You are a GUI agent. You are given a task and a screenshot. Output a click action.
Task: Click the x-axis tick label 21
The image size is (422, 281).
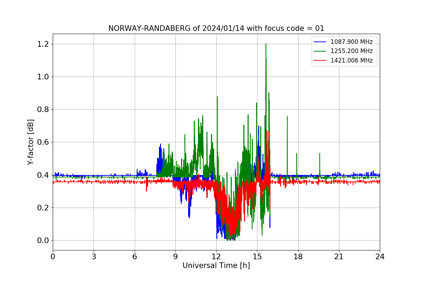(x=339, y=256)
